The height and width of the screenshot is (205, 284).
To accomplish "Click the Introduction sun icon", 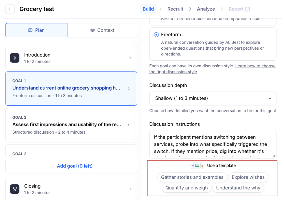I will point(15,58).
